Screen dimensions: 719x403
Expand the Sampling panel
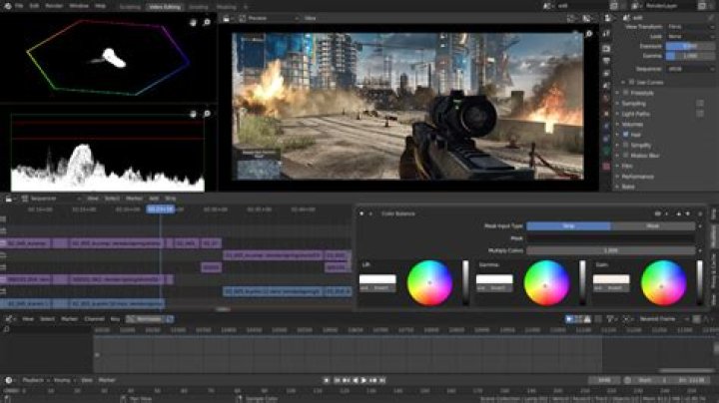point(634,104)
